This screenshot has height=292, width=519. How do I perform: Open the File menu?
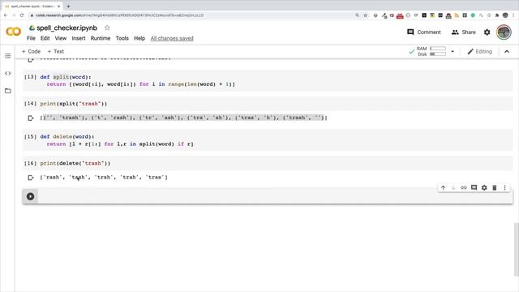[x=31, y=38]
